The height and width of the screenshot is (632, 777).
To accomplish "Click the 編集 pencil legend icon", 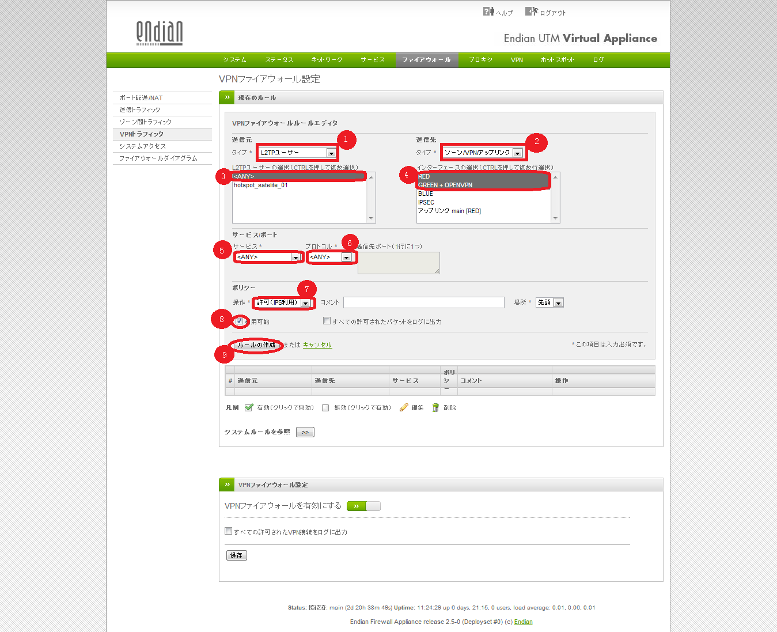I will point(404,408).
